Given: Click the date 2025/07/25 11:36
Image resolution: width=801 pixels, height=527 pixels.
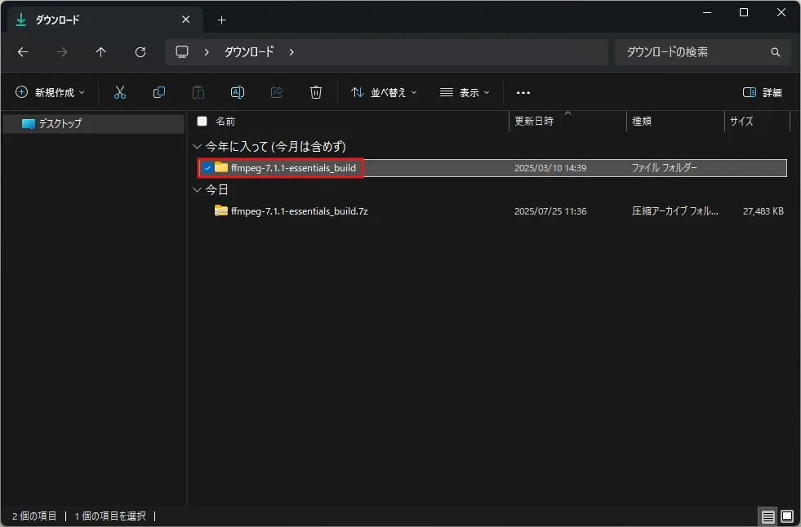Looking at the screenshot, I should [550, 211].
